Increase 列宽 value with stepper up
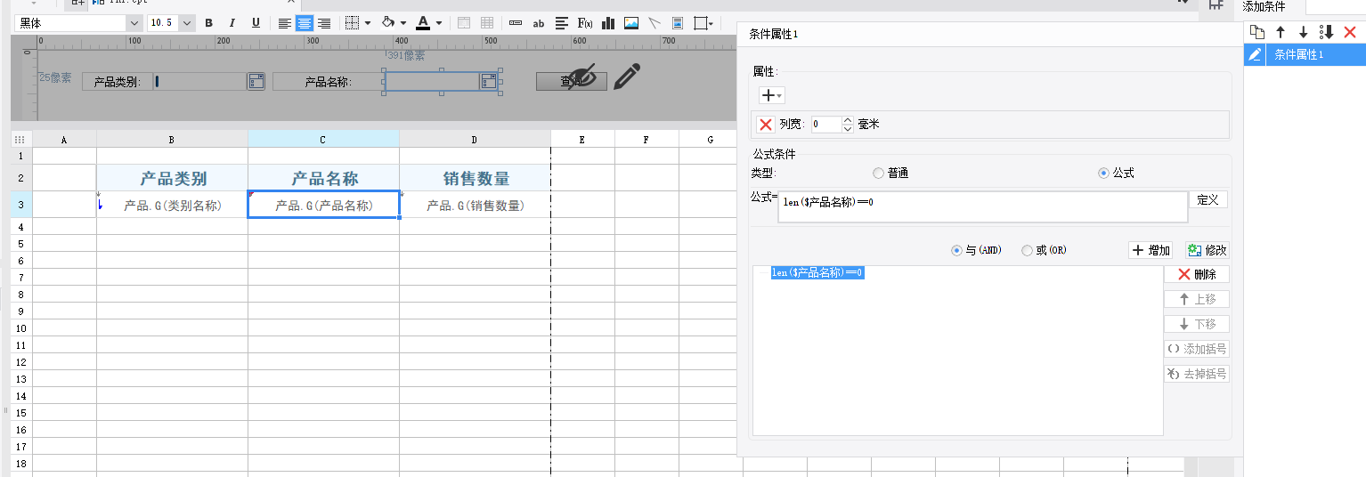Screen dimensions: 1366x477 [x=848, y=120]
